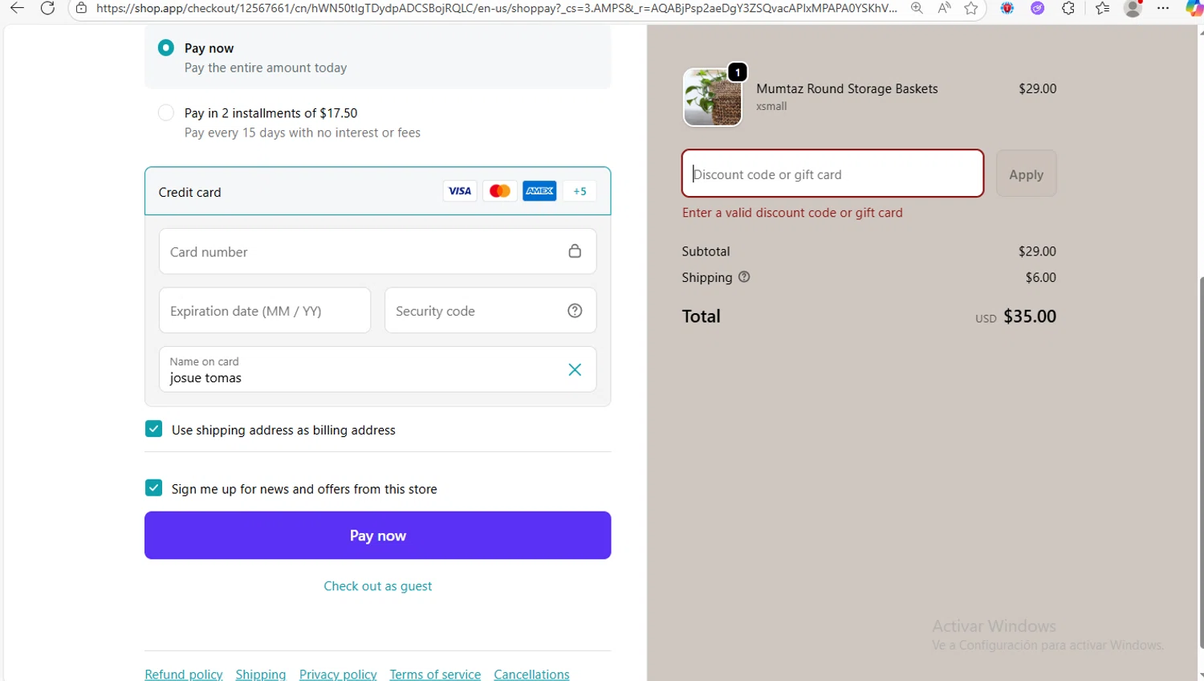Apply the discount code
The image size is (1204, 681).
[x=1027, y=173]
